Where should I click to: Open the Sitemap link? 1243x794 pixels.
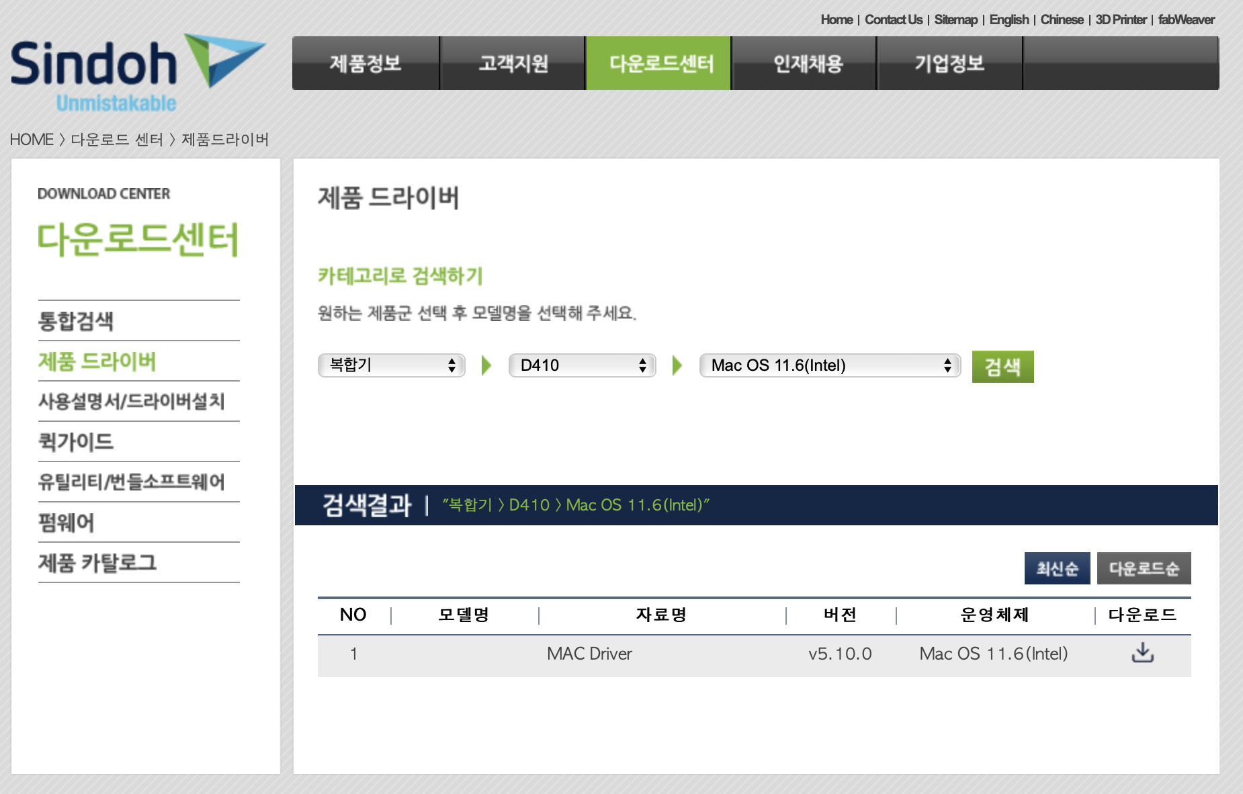(955, 19)
